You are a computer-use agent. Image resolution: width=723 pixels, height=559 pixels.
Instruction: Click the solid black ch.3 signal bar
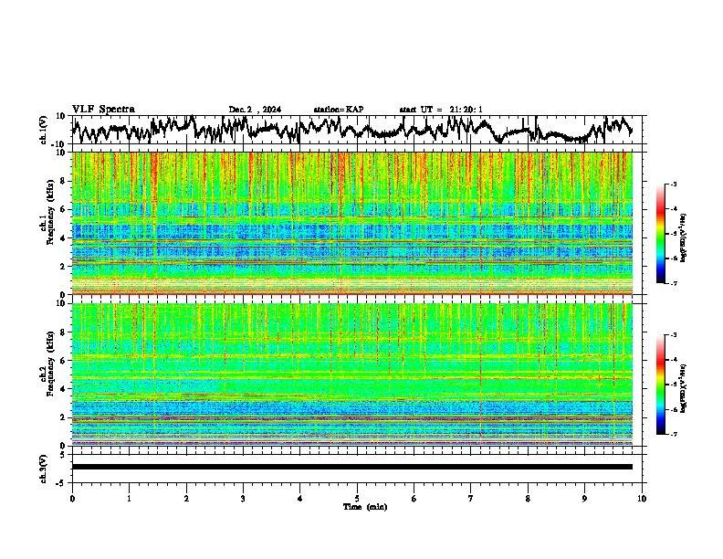[352, 467]
